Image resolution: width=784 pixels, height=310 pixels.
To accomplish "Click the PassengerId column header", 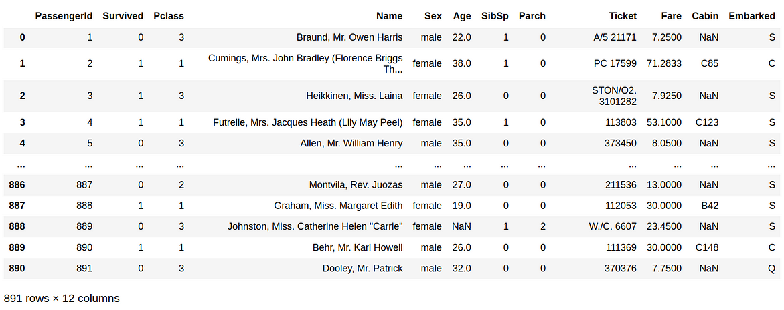I will point(64,16).
